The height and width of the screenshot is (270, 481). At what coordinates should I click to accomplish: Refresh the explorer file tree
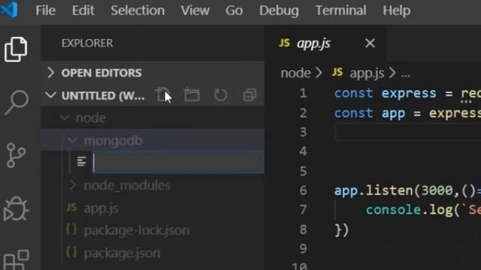click(x=220, y=95)
